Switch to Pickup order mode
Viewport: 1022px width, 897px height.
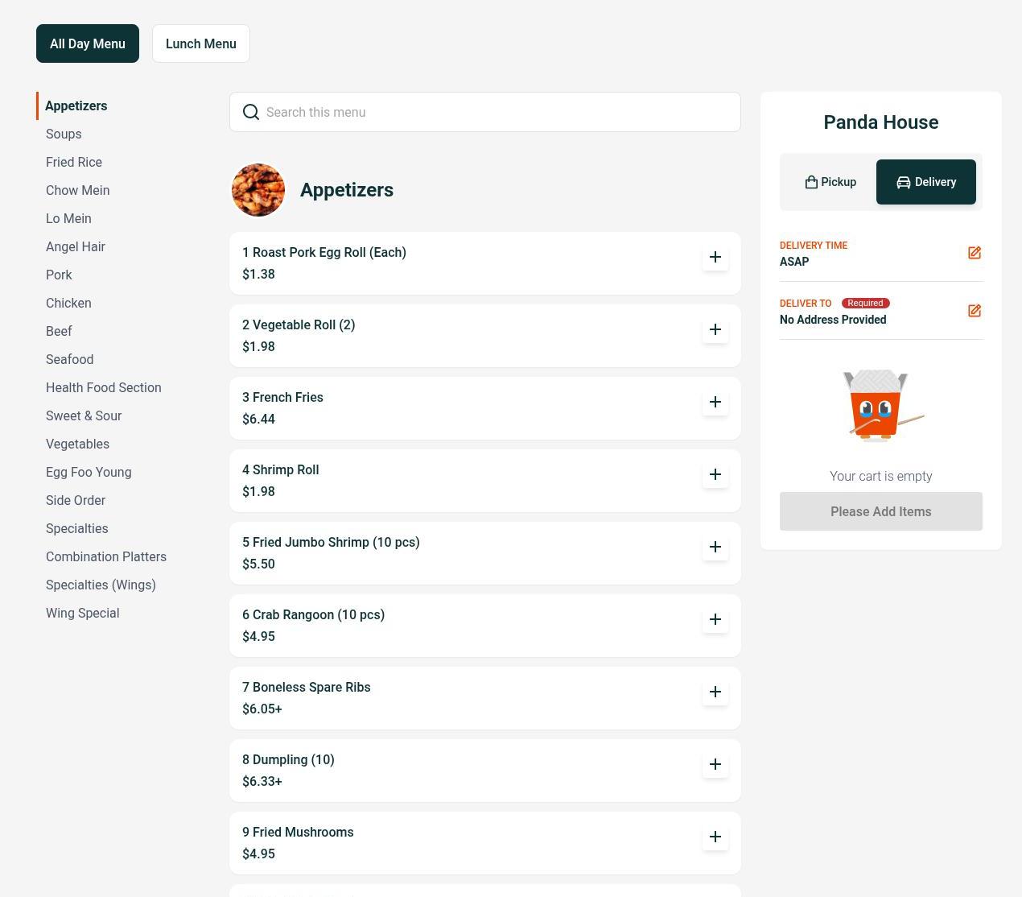click(830, 182)
